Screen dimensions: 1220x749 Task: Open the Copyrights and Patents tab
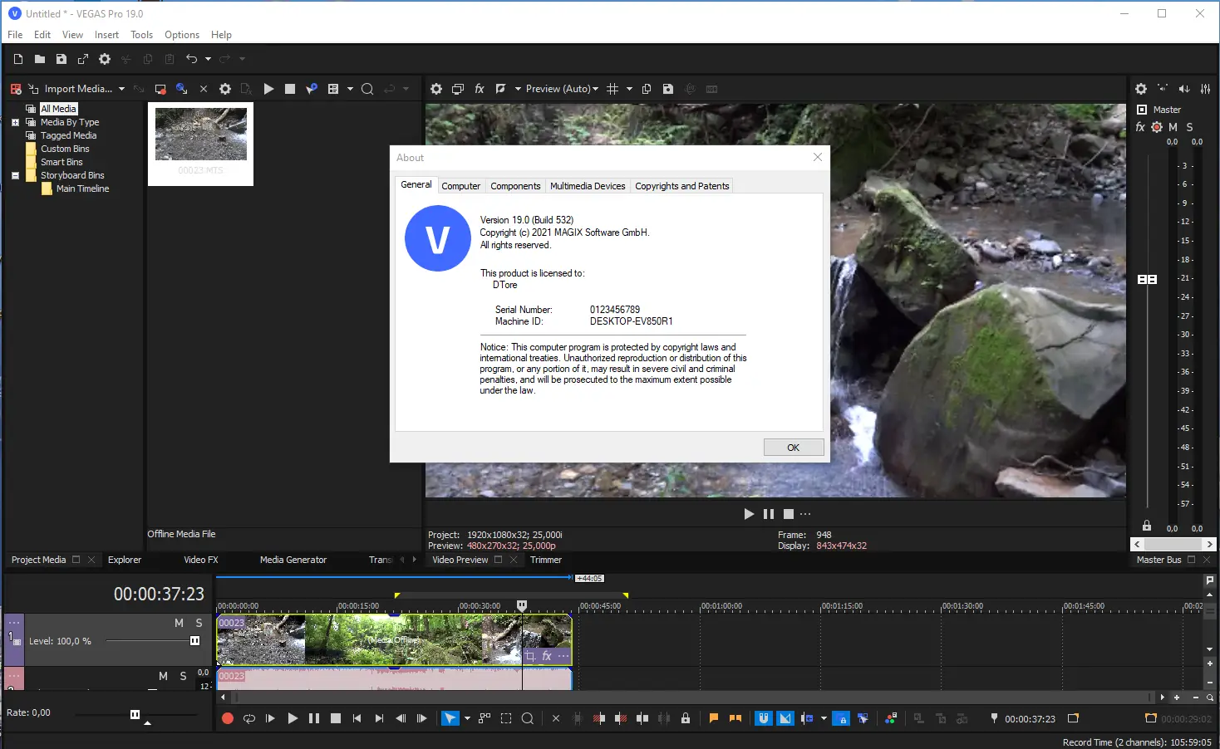681,186
